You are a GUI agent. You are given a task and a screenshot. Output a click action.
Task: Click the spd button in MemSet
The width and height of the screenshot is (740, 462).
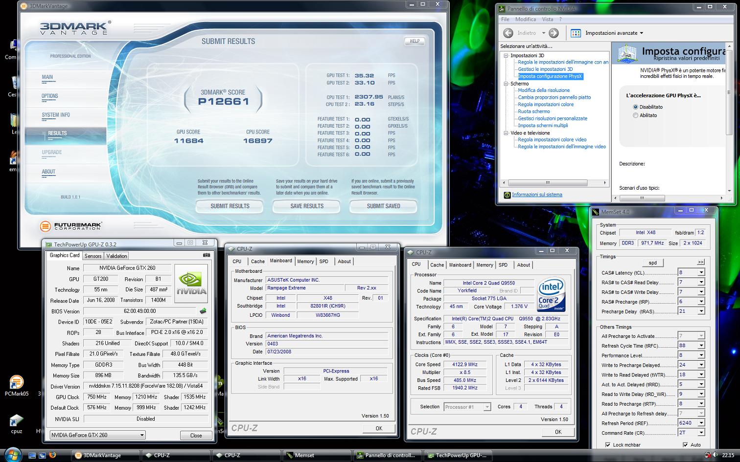click(652, 263)
